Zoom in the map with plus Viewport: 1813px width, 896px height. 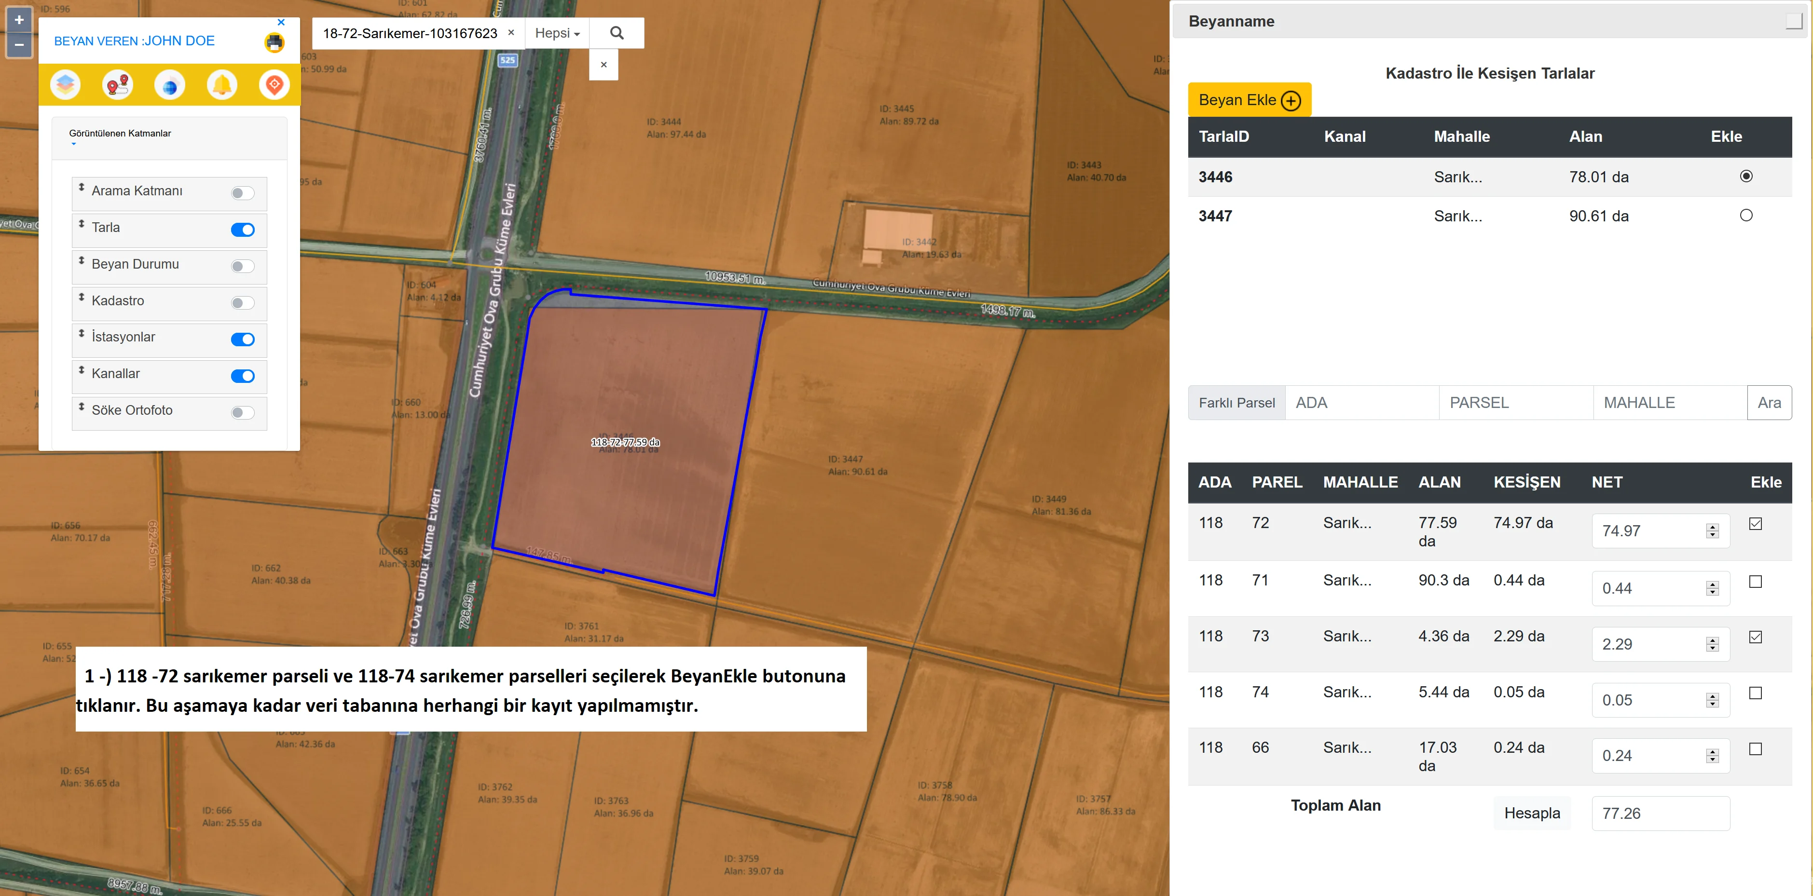point(19,20)
